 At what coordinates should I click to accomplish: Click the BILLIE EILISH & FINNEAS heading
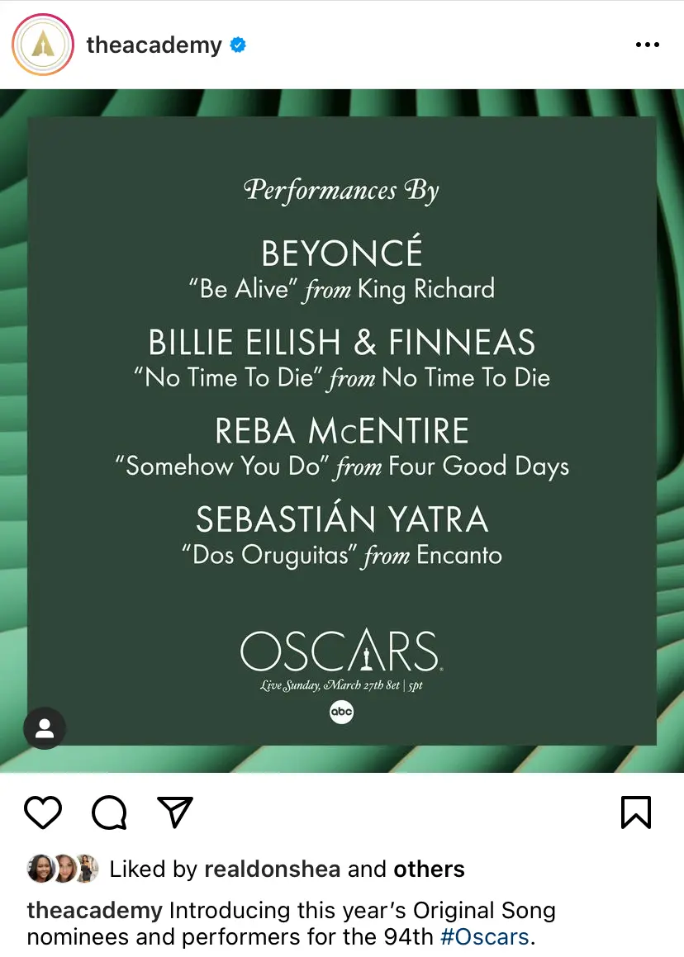pyautogui.click(x=341, y=343)
